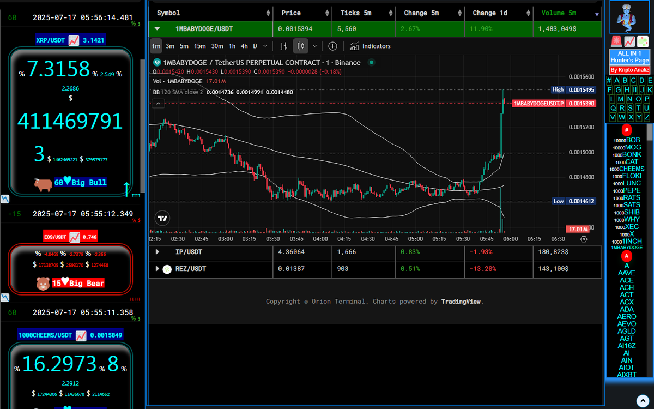654x409 pixels.
Task: Switch to 15m timeframe
Action: pos(200,46)
